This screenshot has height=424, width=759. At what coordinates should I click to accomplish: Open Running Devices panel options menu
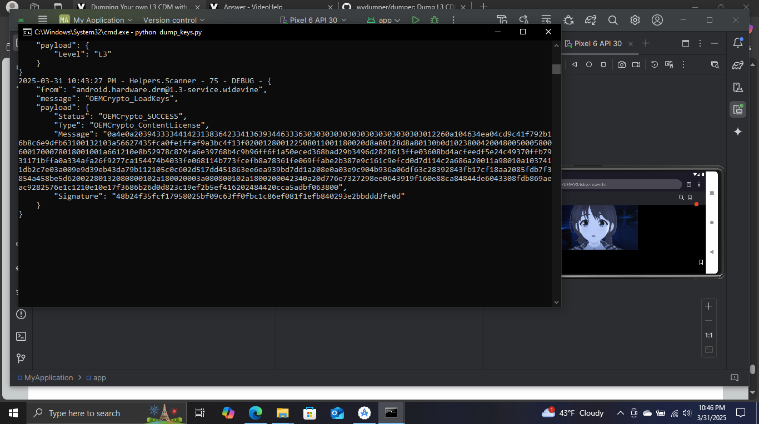tap(700, 43)
